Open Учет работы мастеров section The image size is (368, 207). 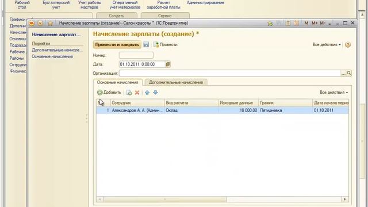point(90,5)
